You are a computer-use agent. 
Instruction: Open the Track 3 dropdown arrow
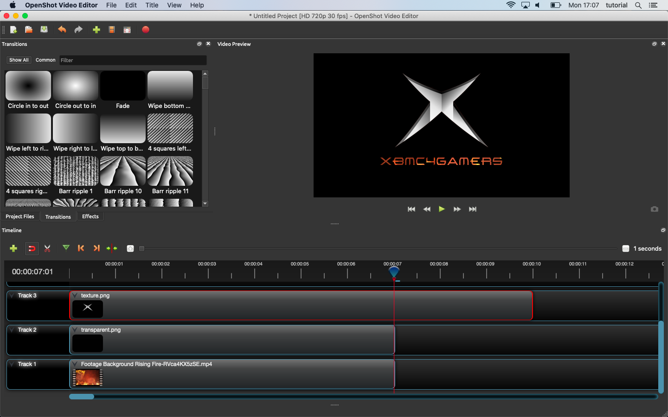coord(12,296)
